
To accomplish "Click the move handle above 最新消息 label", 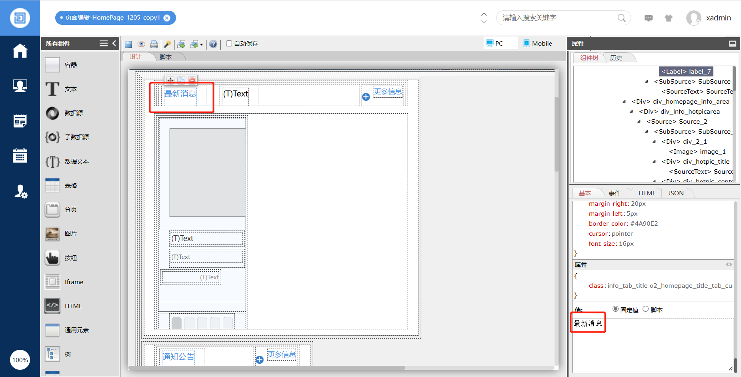I will (170, 80).
